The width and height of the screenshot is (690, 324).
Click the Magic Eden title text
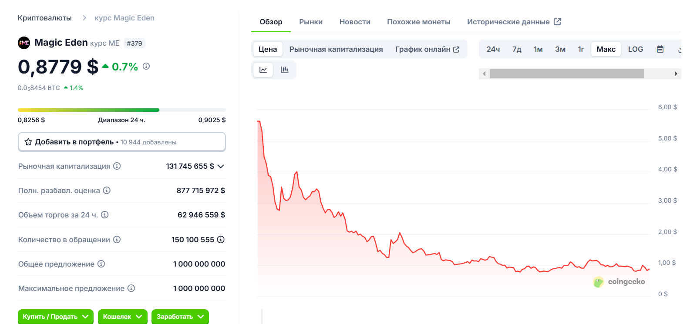tap(61, 43)
